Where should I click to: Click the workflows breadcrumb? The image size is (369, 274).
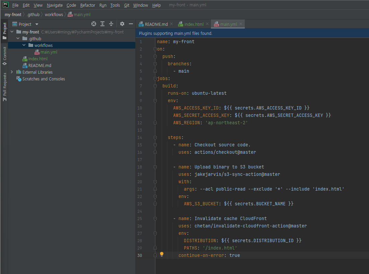click(54, 15)
